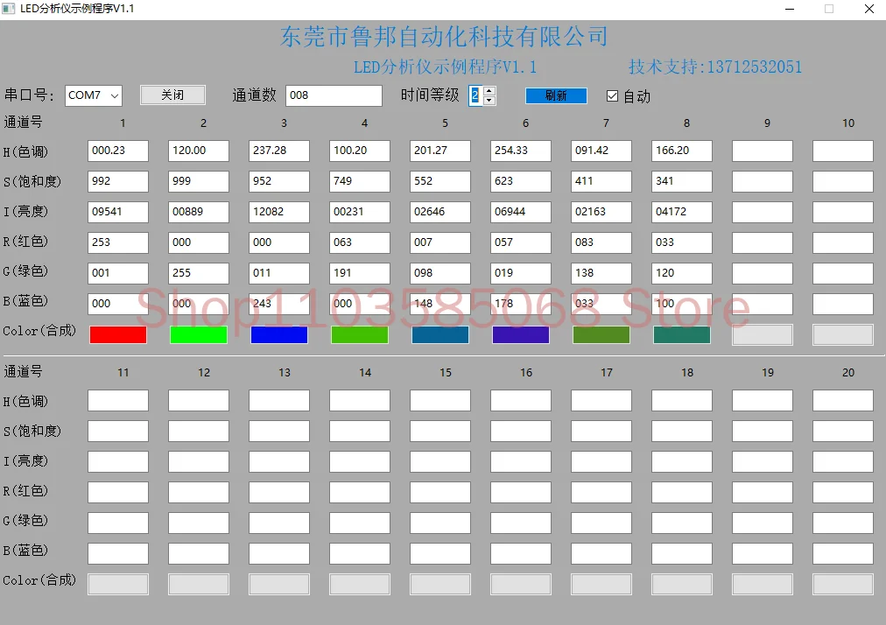Click the brightness field showing 02163
Image resolution: width=886 pixels, height=625 pixels.
coord(601,212)
